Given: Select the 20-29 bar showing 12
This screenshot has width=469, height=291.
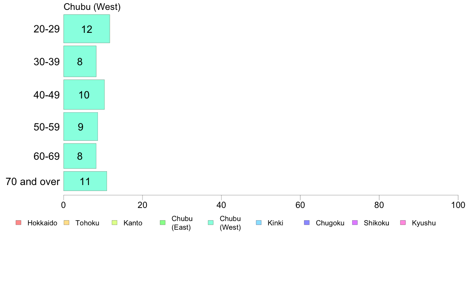Looking at the screenshot, I should point(87,29).
